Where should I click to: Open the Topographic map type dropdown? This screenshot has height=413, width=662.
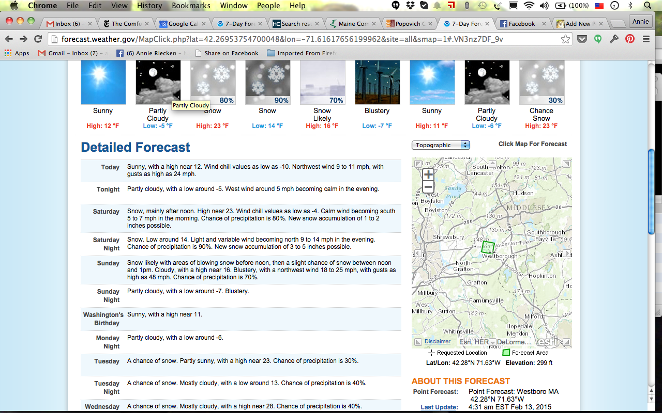(x=441, y=145)
